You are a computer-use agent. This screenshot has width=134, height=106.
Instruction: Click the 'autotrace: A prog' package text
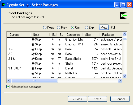(x=112, y=40)
